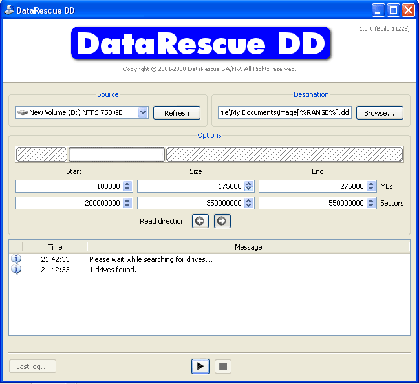This screenshot has height=384, width=419.
Task: Click the Browse... button
Action: pos(380,112)
